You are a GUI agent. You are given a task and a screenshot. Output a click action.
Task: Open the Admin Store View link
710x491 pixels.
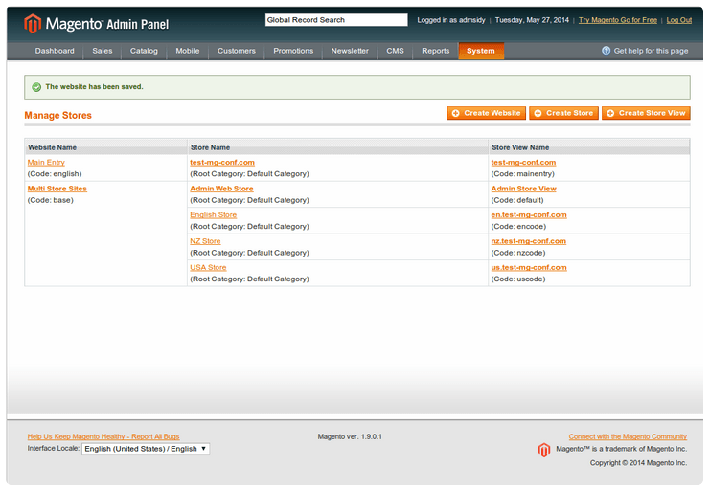524,189
